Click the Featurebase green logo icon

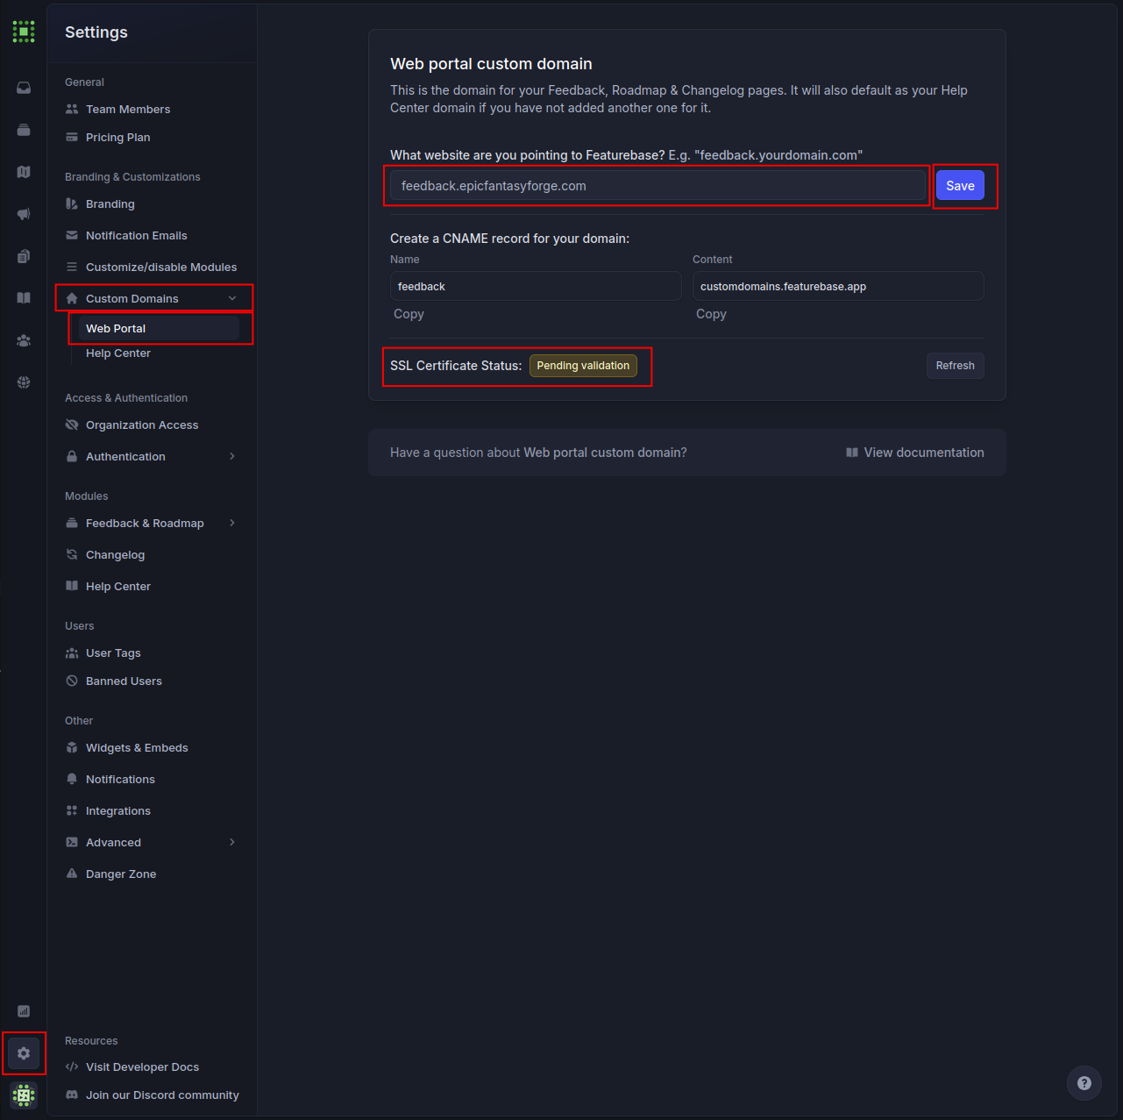point(24,32)
